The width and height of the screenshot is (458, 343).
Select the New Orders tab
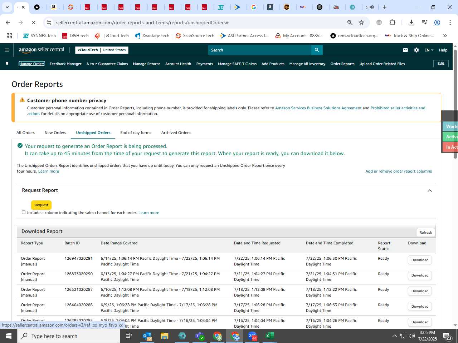pyautogui.click(x=55, y=133)
